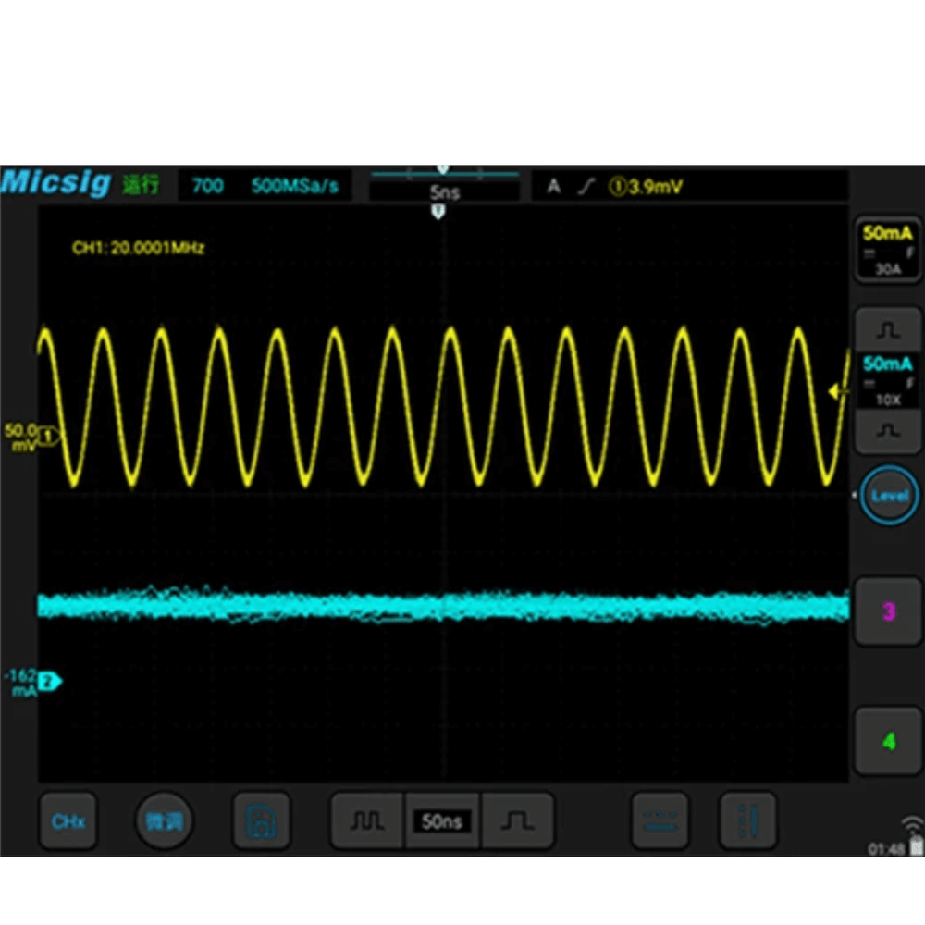Tap the save waveform icon
The width and height of the screenshot is (925, 925).
click(x=261, y=821)
